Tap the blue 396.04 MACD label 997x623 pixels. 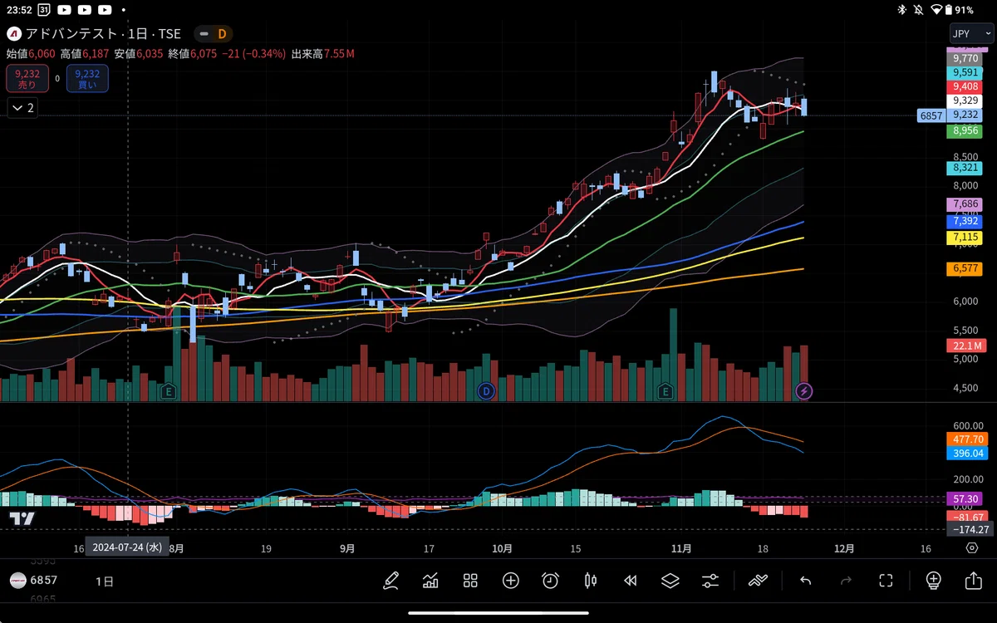tap(968, 454)
